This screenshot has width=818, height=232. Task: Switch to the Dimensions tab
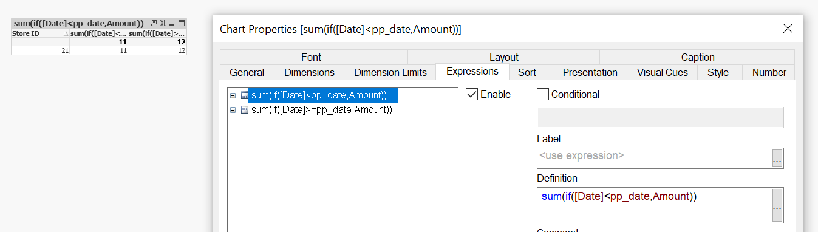[309, 72]
